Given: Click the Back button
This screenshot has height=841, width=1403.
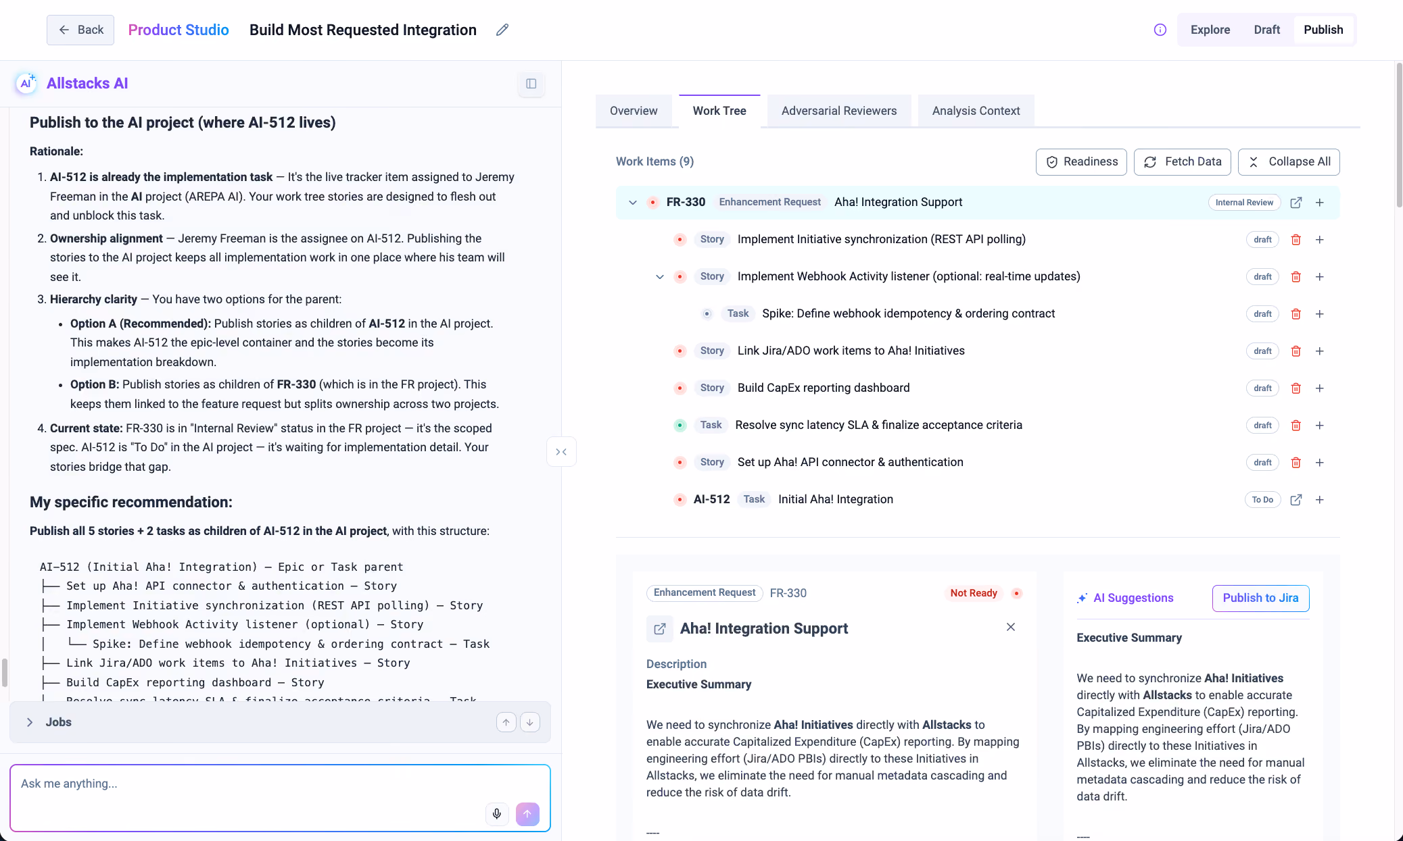Looking at the screenshot, I should pyautogui.click(x=80, y=30).
